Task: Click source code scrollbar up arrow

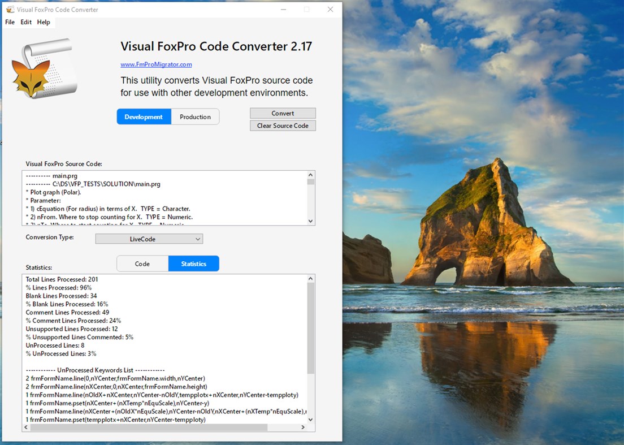Action: 311,175
